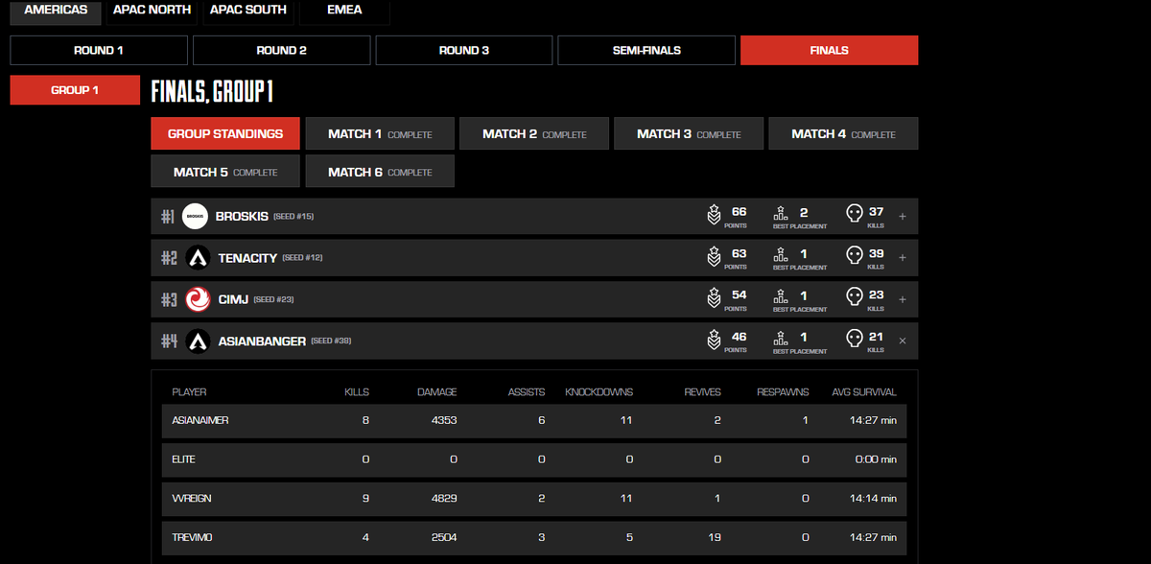Click the CIMJ team name
Viewport: 1151px width, 564px height.
click(x=233, y=300)
